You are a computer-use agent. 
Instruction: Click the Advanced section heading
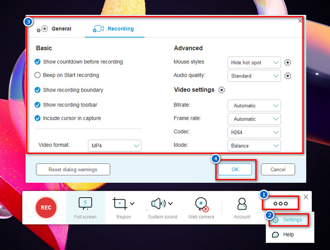point(188,48)
